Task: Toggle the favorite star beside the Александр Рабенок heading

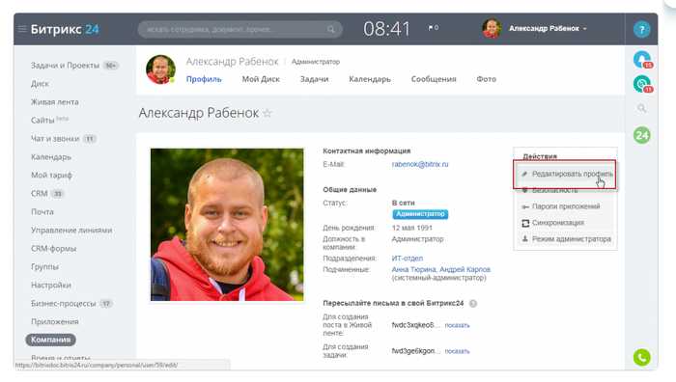Action: 268,113
